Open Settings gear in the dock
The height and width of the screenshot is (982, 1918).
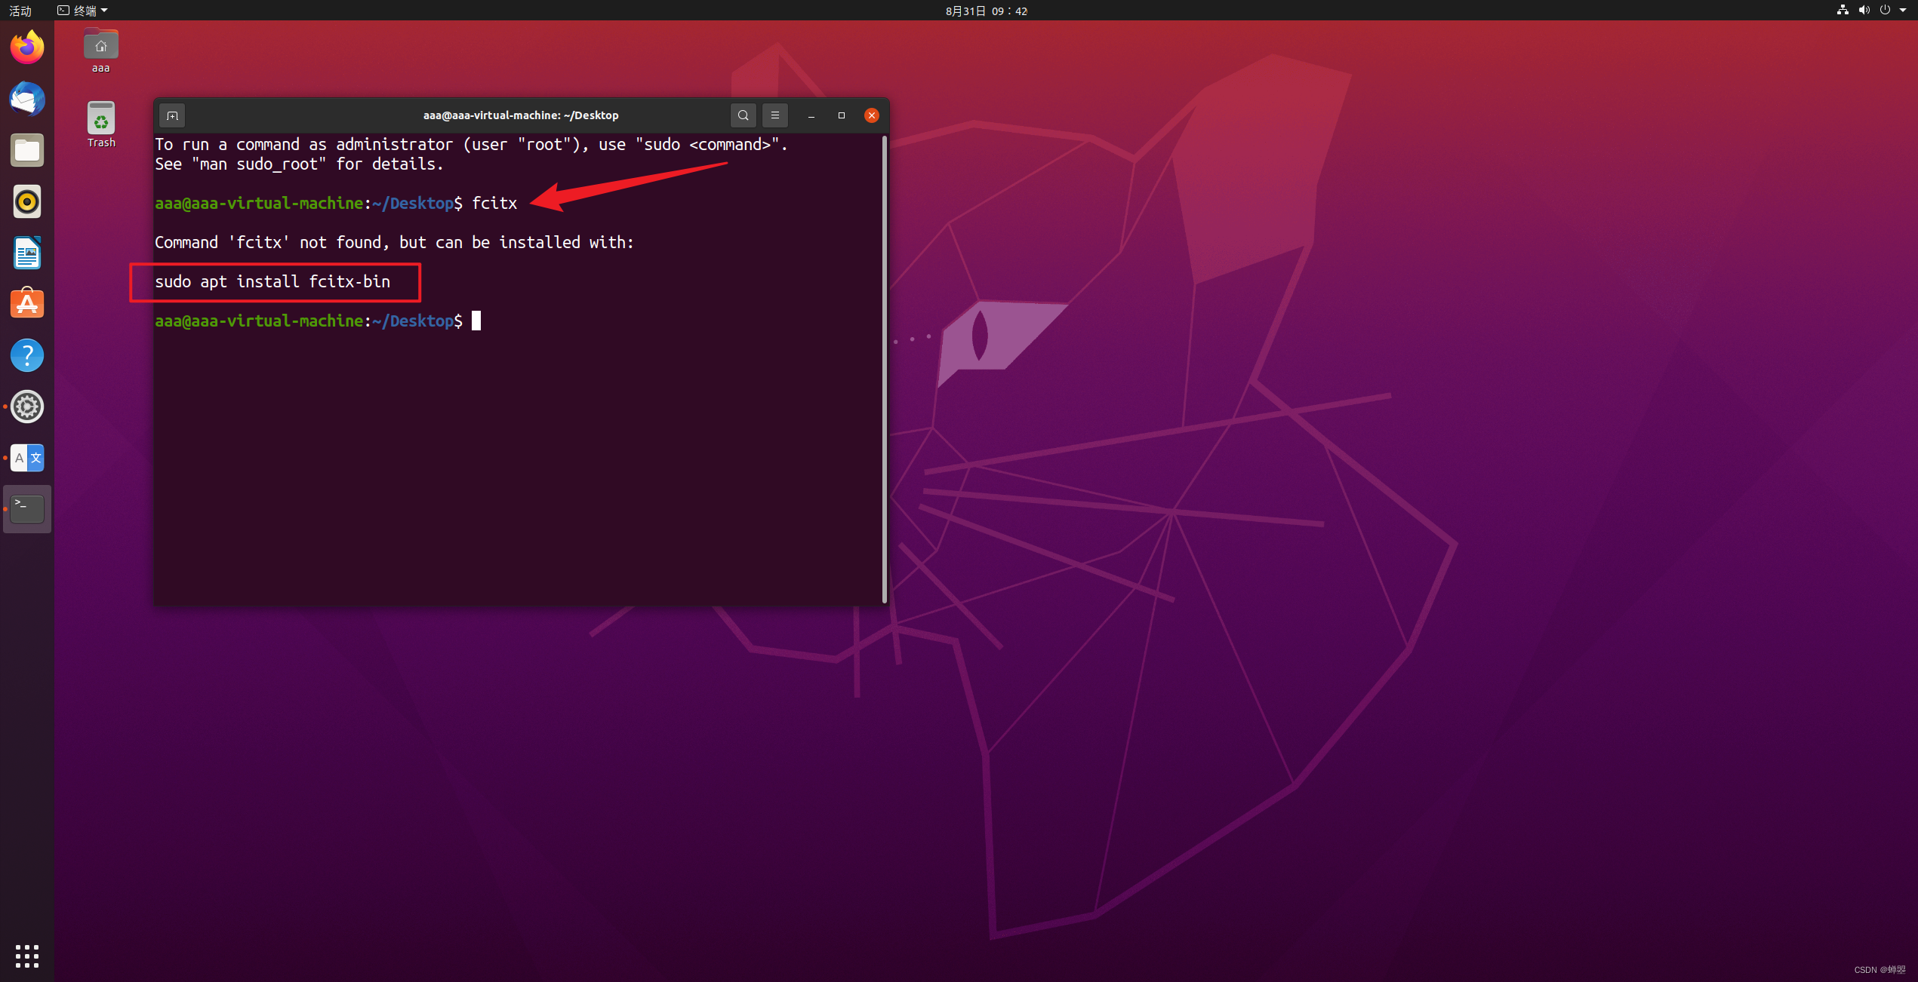27,407
